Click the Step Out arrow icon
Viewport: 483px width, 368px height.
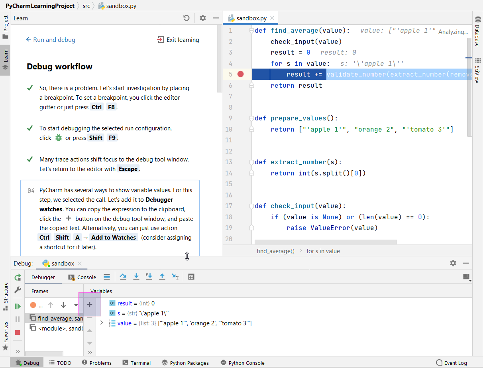pyautogui.click(x=162, y=277)
